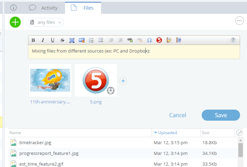247x167 pixels.
Task: Click the remove link icon
Action: (140, 40)
